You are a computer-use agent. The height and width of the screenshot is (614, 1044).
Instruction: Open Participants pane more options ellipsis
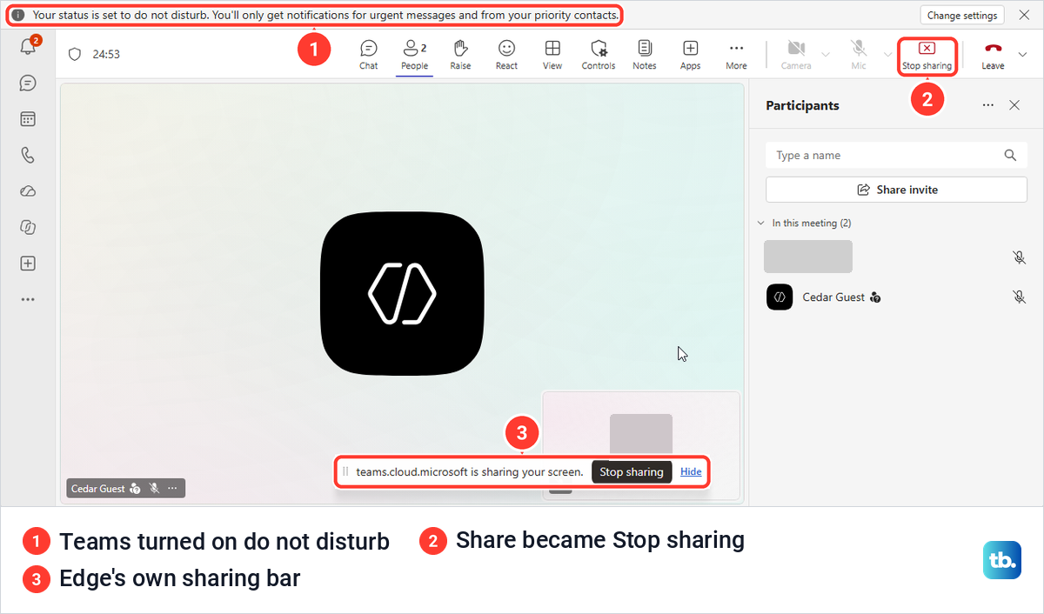987,105
